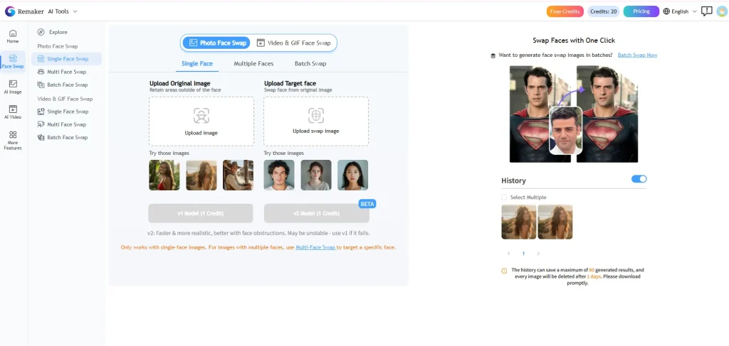Choose brown-haired woman target face thumbnail
The height and width of the screenshot is (346, 729).
[x=316, y=175]
